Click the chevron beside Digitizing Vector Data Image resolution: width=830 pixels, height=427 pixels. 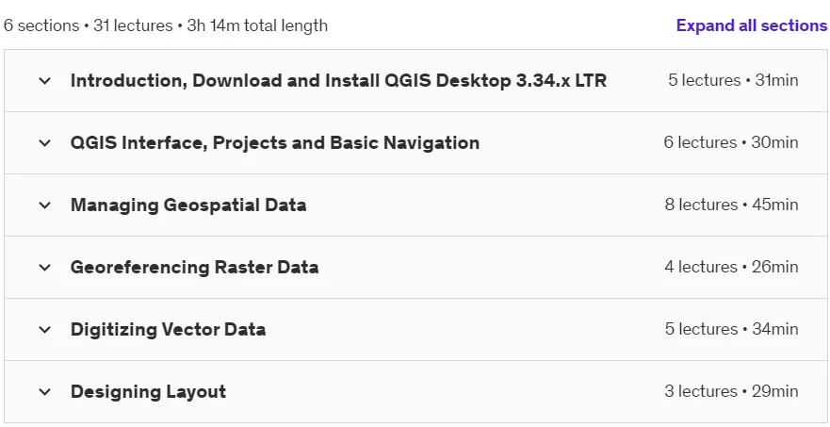pyautogui.click(x=45, y=330)
